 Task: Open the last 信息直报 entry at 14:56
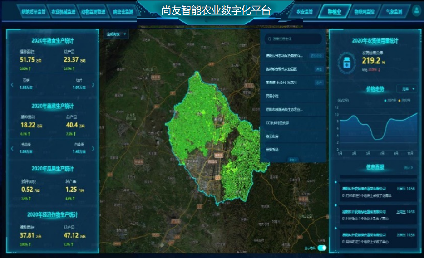click(x=378, y=239)
